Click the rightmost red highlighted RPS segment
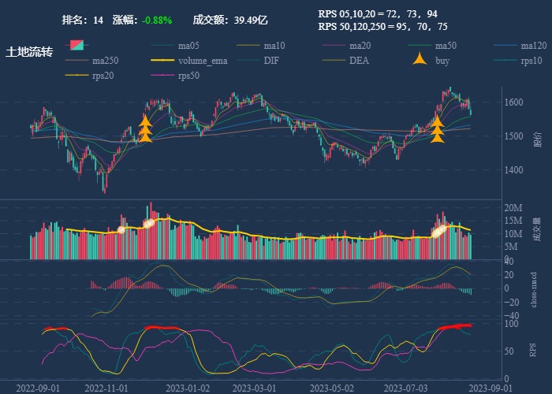The height and width of the screenshot is (394, 552). [454, 326]
